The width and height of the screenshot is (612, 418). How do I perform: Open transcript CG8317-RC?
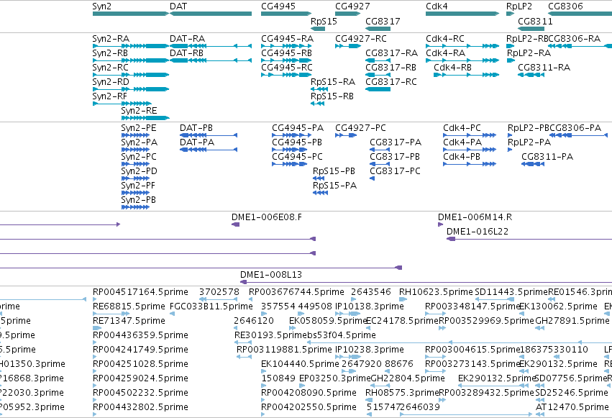click(391, 82)
